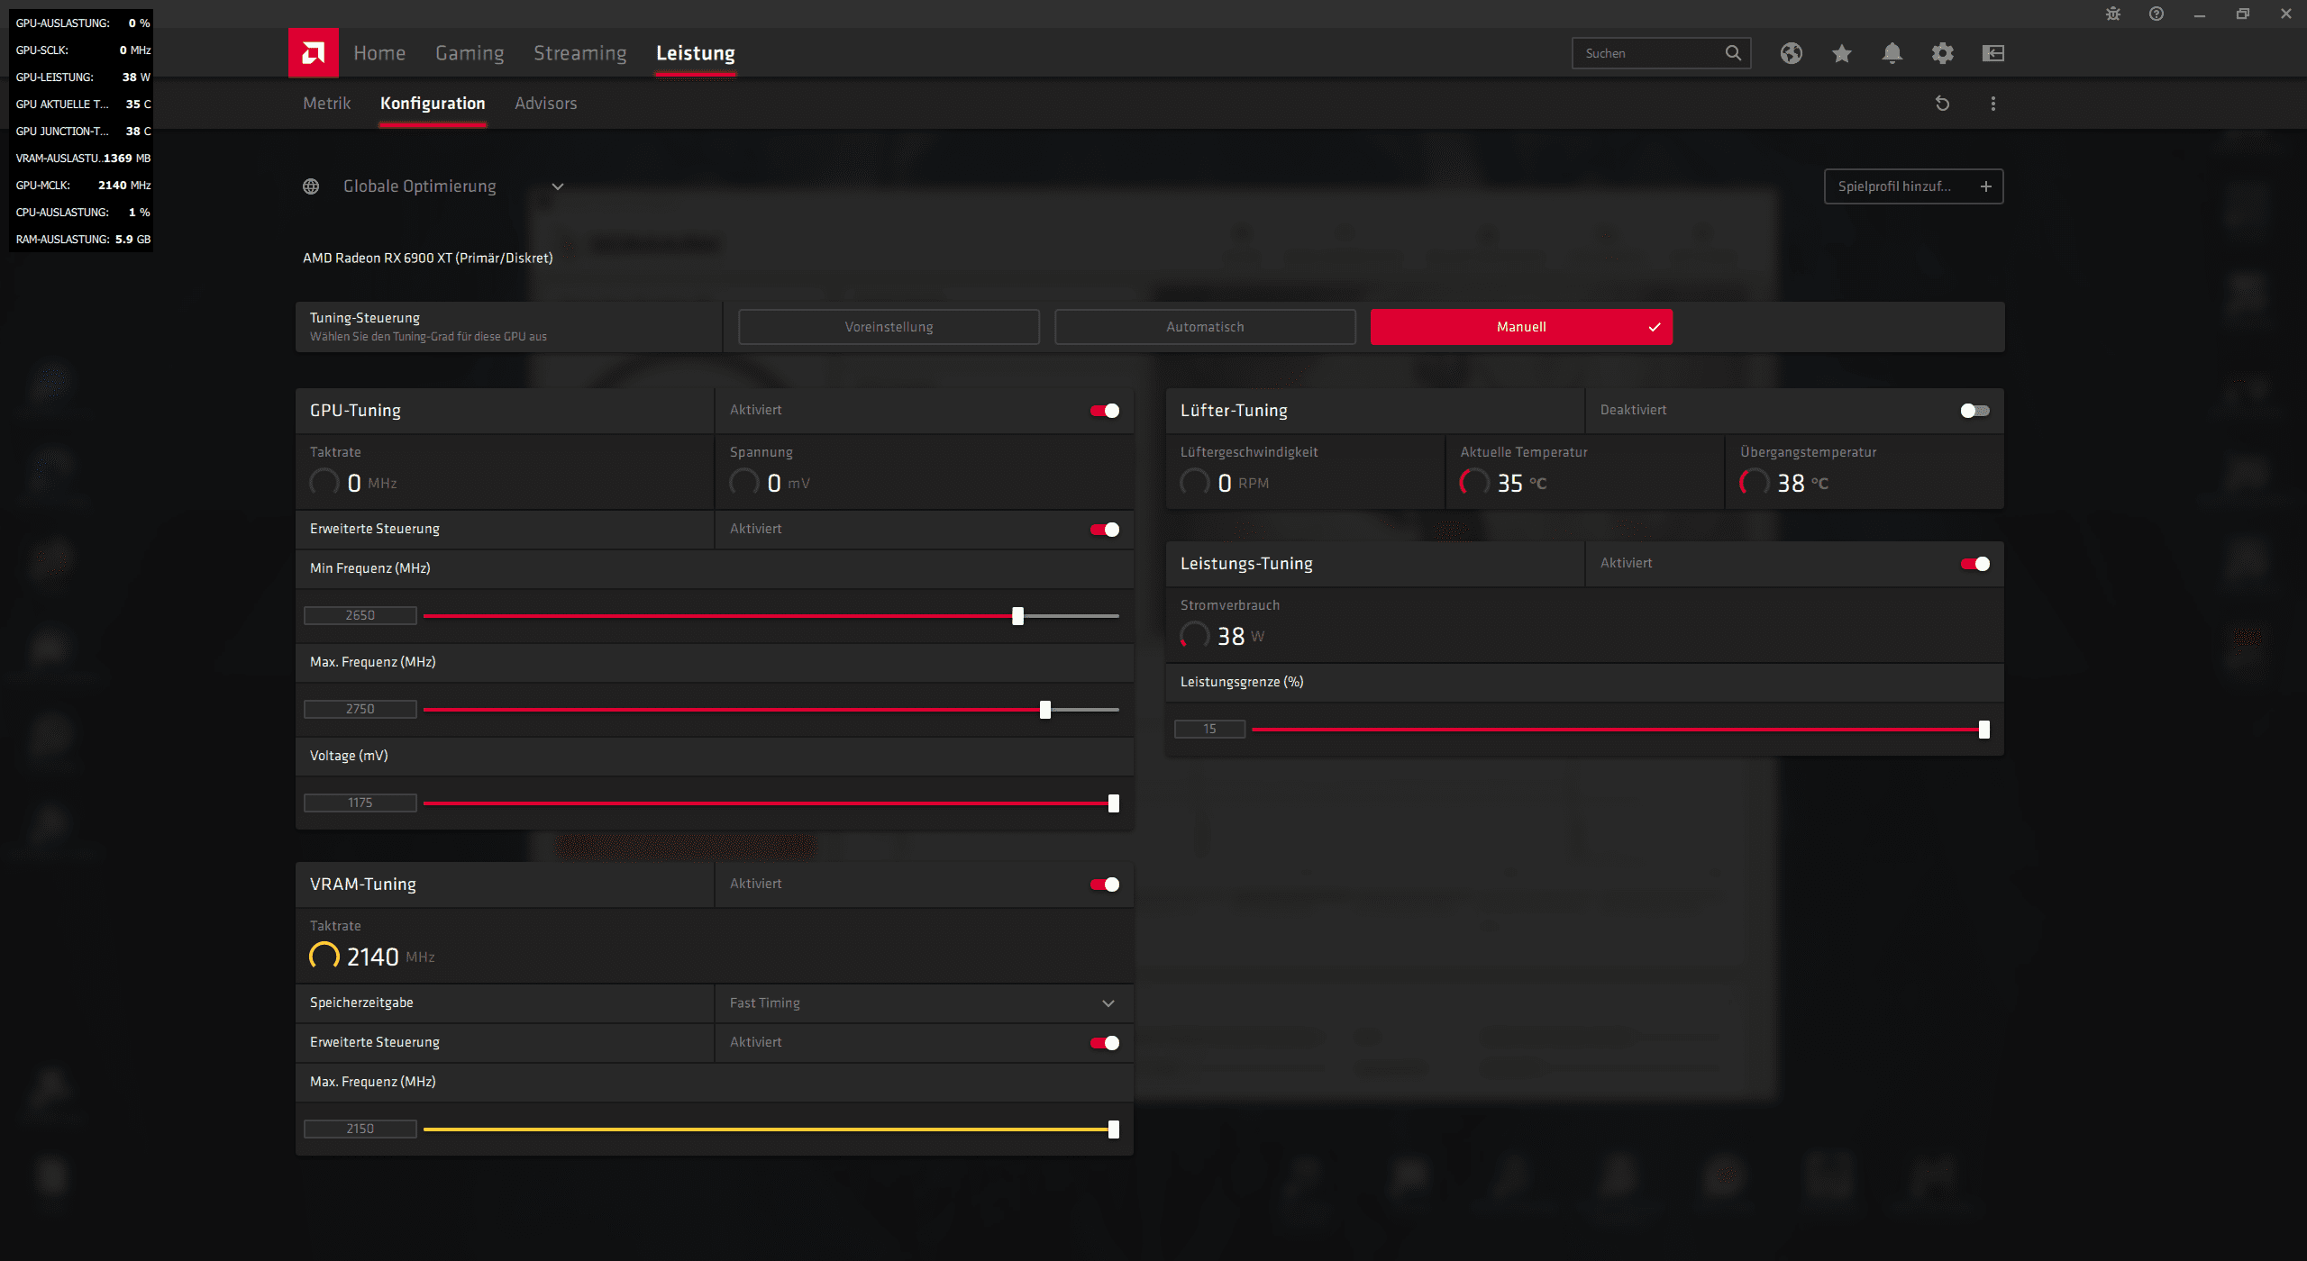Adjust the Min Frequenz slider handle
Image resolution: width=2307 pixels, height=1261 pixels.
pos(1017,616)
